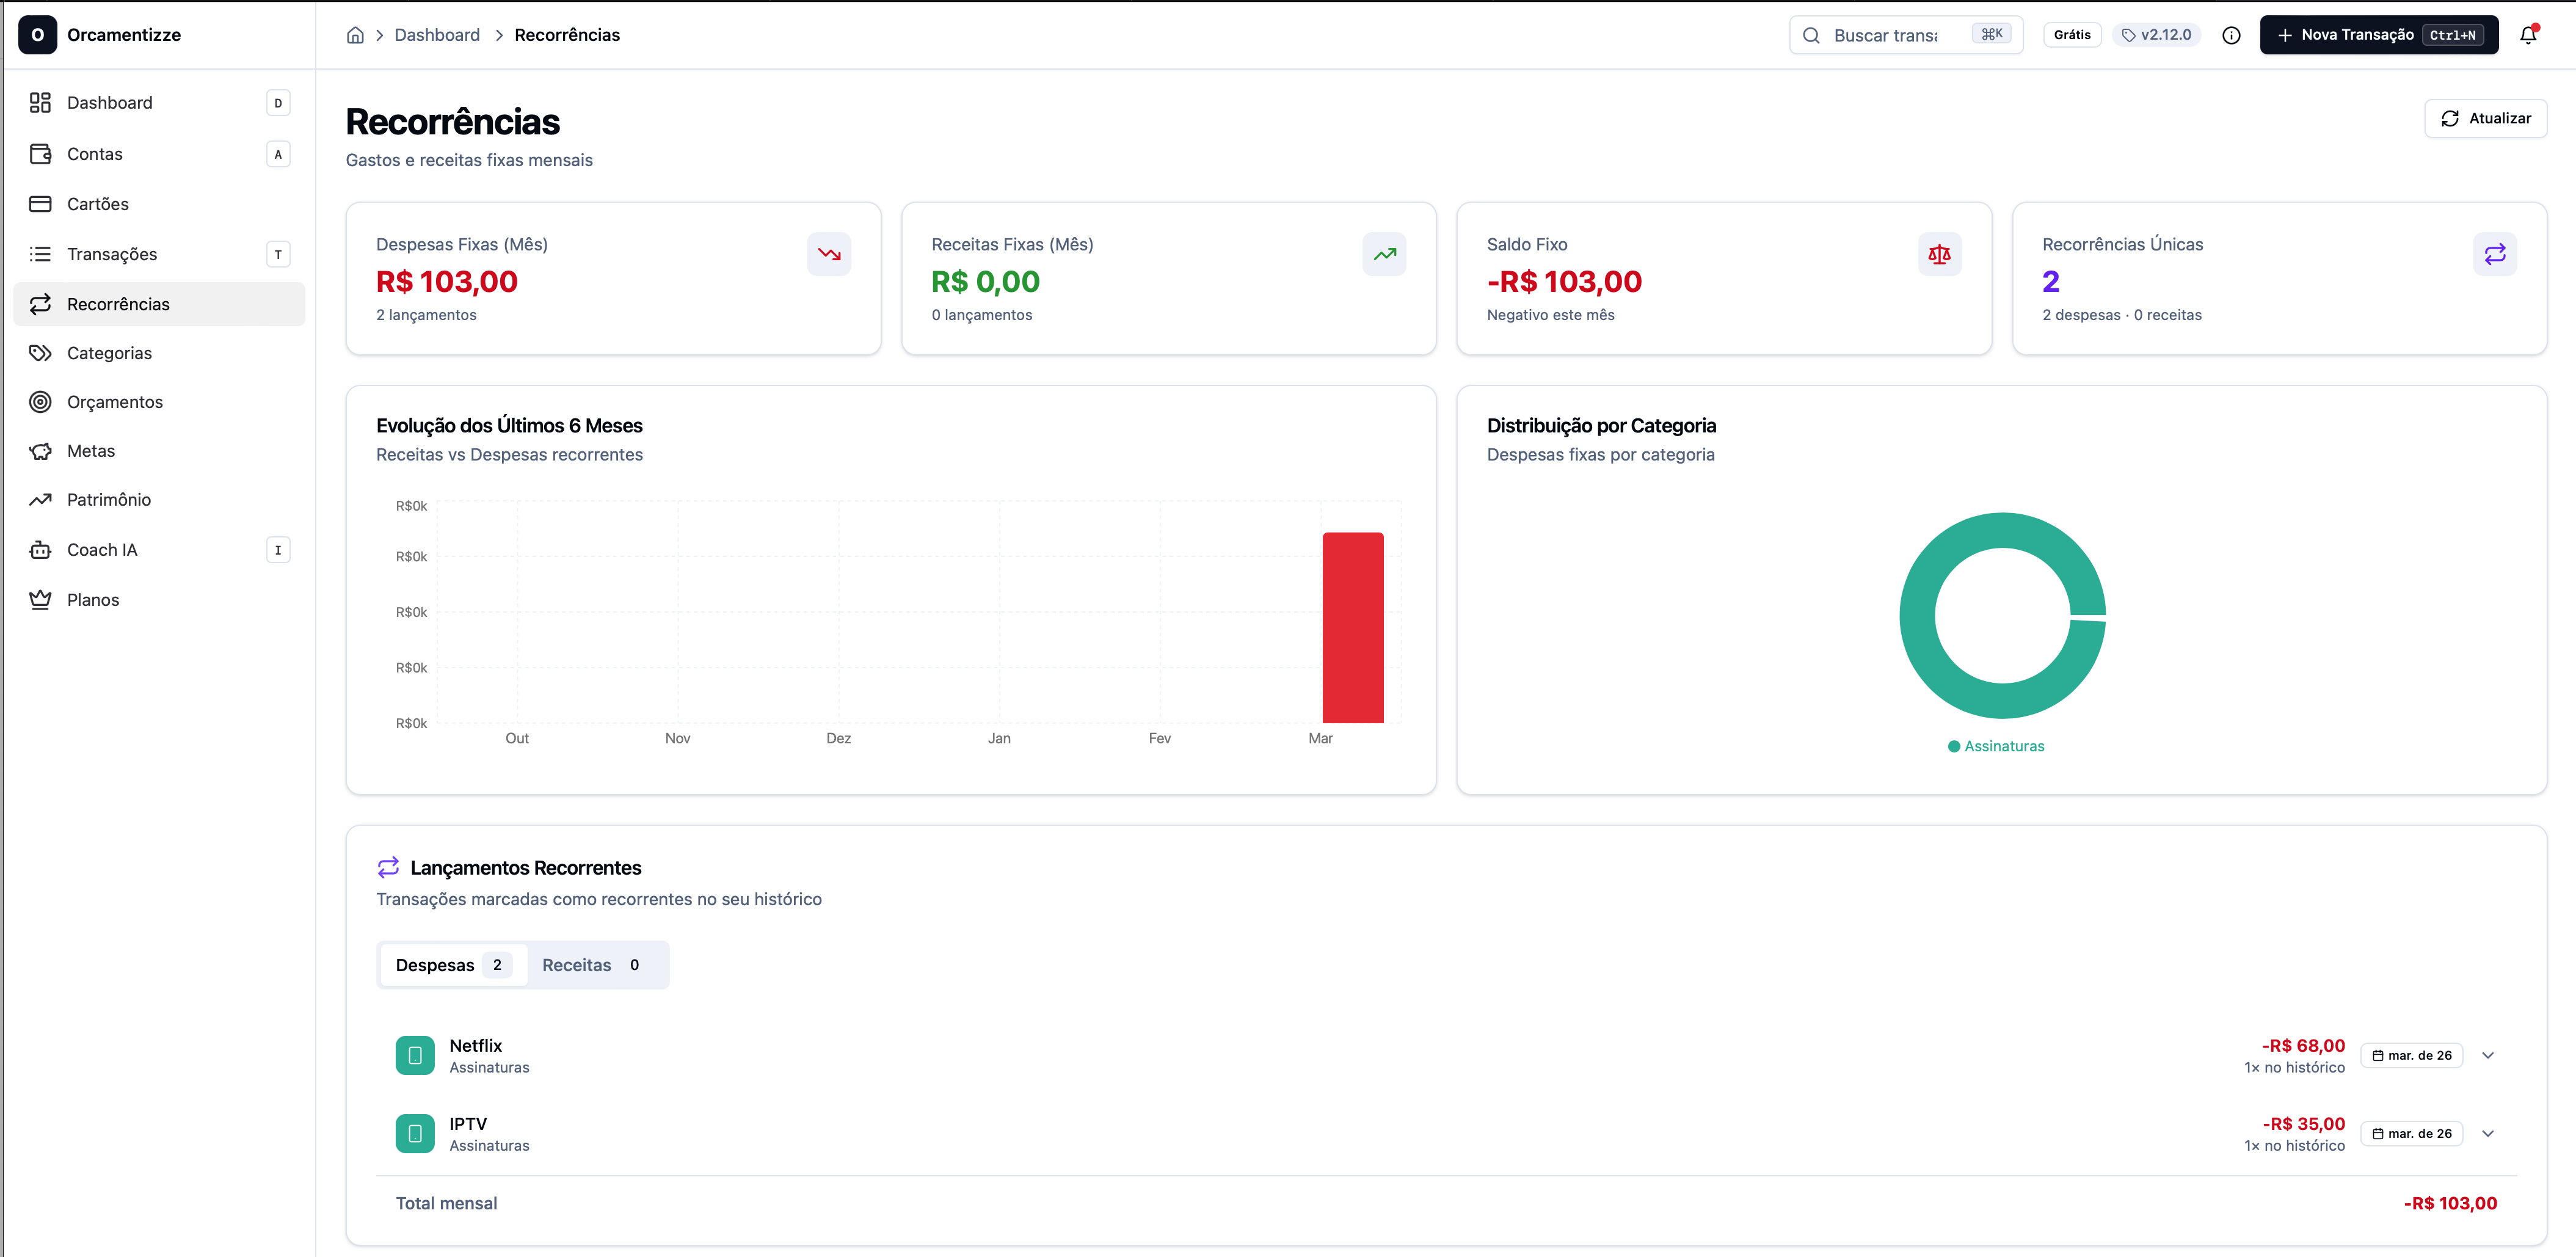Click the Recorrências Únicas repeat icon
2576x1257 pixels.
pyautogui.click(x=2495, y=254)
